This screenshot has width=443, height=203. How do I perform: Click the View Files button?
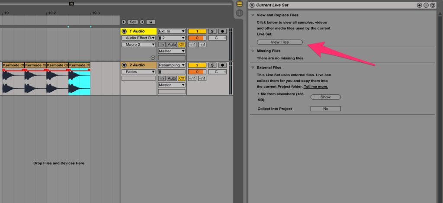click(x=280, y=42)
